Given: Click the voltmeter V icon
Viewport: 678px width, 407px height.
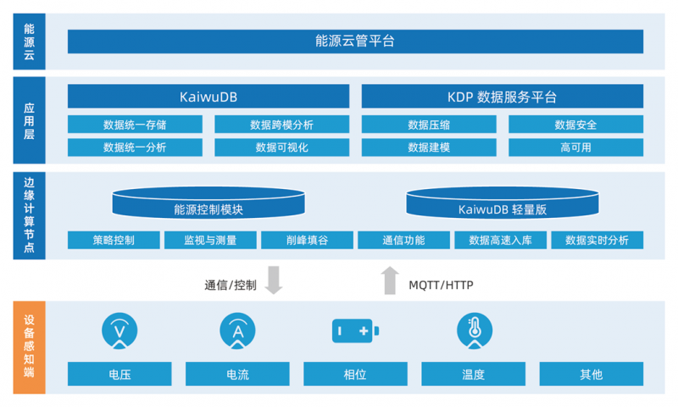Looking at the screenshot, I should click(x=119, y=331).
